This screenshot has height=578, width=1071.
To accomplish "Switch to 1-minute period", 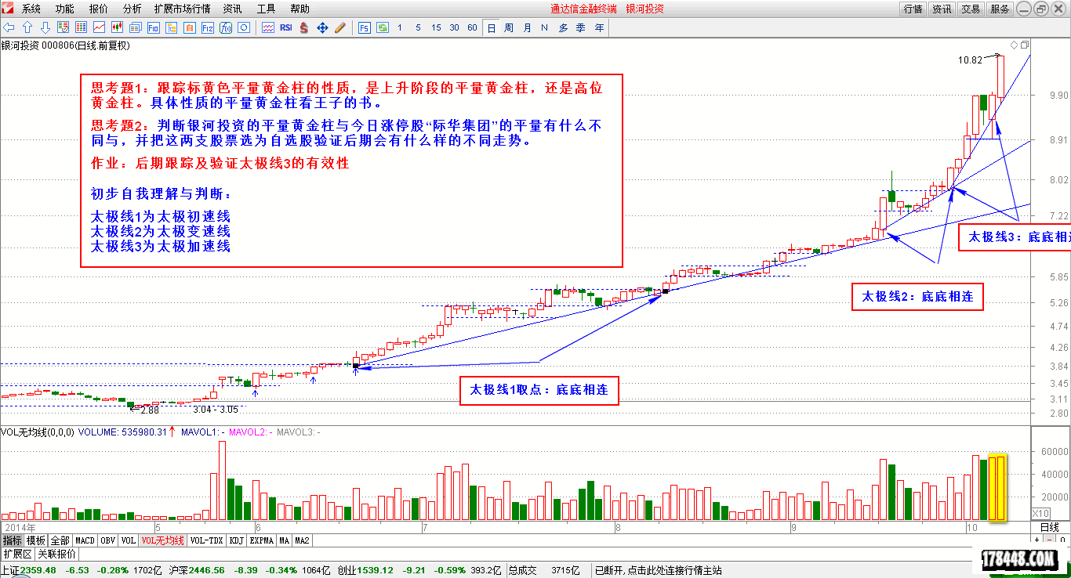I will pos(400,27).
